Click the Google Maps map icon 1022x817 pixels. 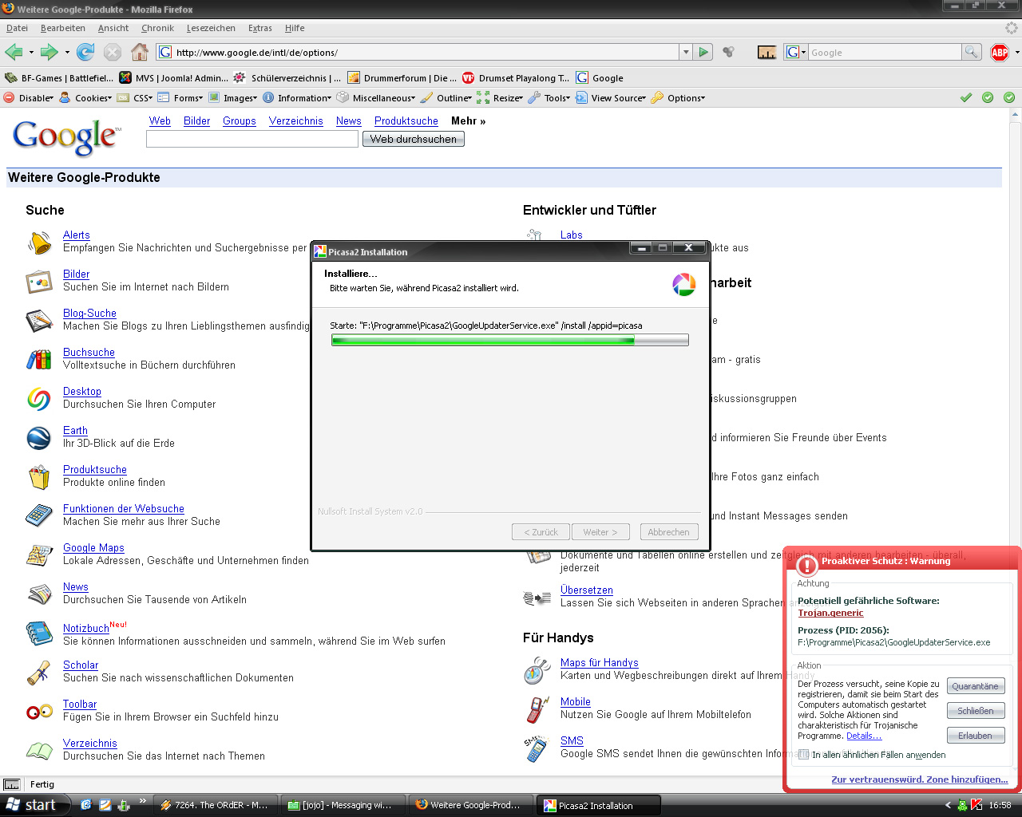39,555
